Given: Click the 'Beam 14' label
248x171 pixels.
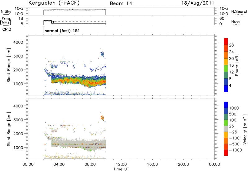Looking at the screenshot, I should 121,3.
